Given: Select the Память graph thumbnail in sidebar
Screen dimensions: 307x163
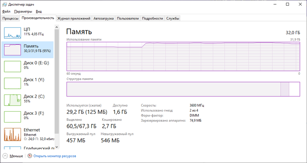Looking at the screenshot, I should [13, 50].
